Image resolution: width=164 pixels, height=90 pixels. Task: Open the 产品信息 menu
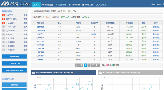[101, 5]
